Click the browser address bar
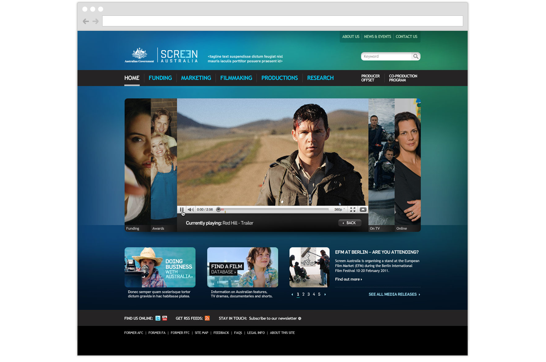This screenshot has height=362, width=546. (x=283, y=21)
